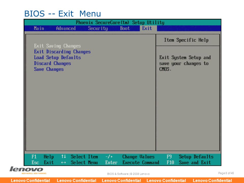The height and width of the screenshot is (183, 244).
Task: Click the Enter Execute Command legend
Action: tap(132, 163)
